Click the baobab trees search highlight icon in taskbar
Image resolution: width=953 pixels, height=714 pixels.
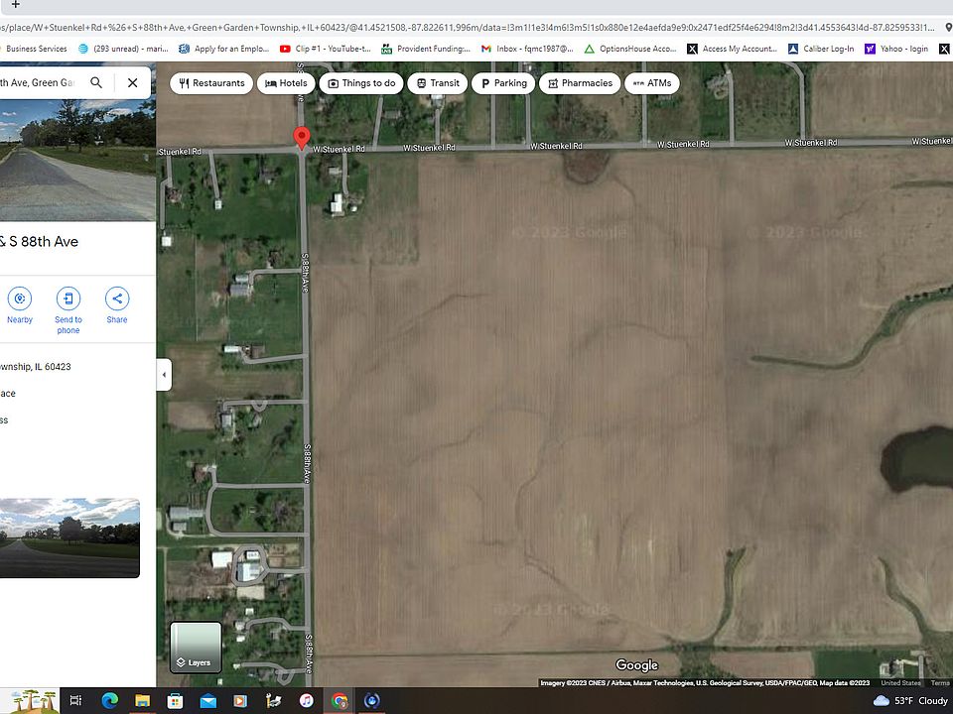(34, 701)
